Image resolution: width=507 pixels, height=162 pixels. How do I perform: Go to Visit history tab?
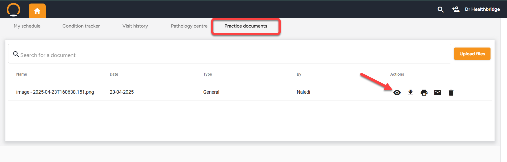[135, 26]
